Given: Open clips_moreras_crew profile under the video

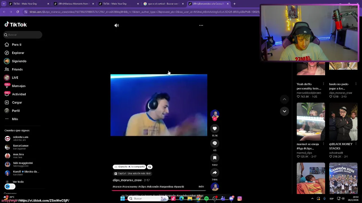Looking at the screenshot, I should 127,180.
